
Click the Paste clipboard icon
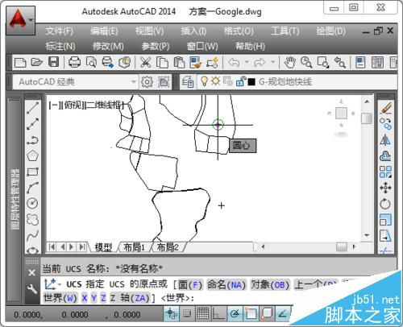(x=179, y=62)
